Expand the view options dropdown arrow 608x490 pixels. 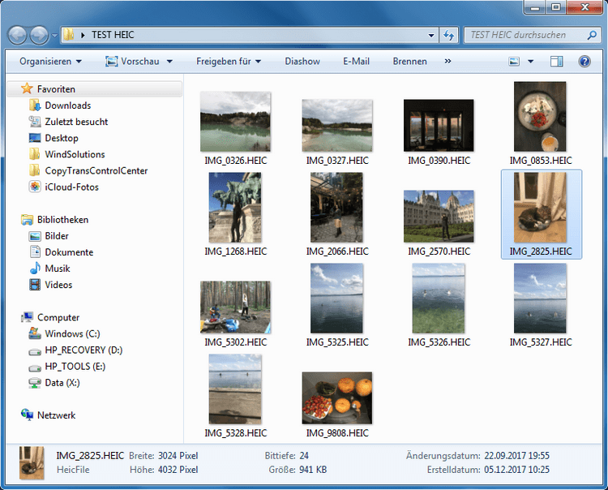[531, 62]
